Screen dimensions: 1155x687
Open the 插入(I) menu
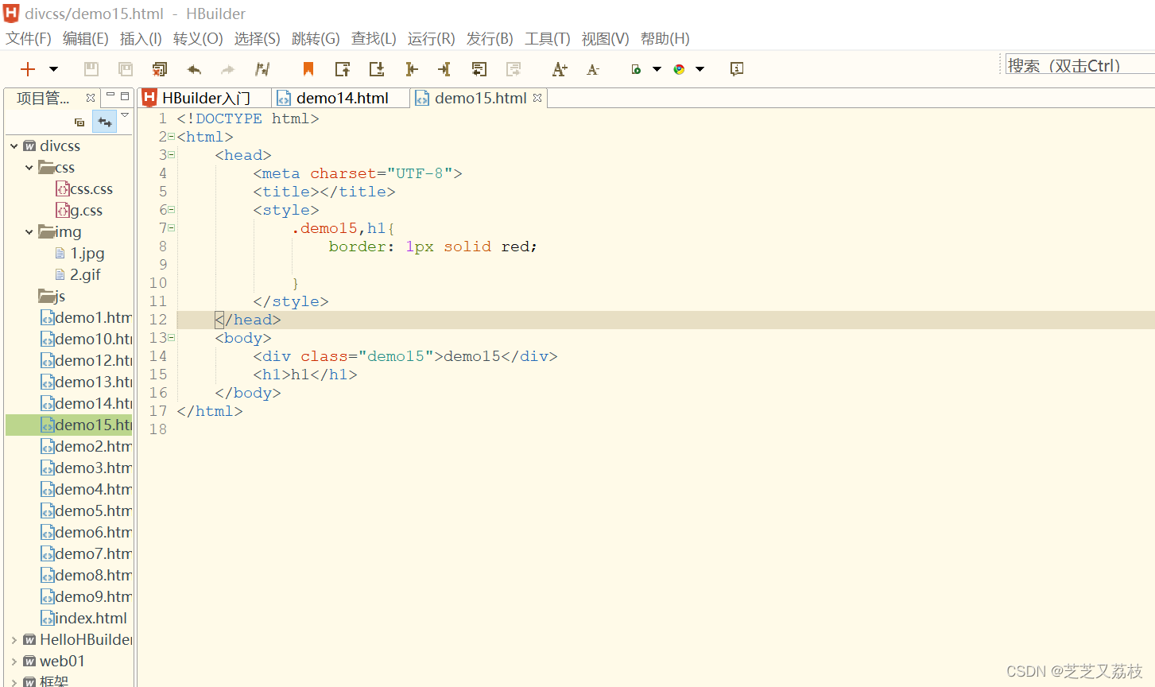(x=141, y=38)
